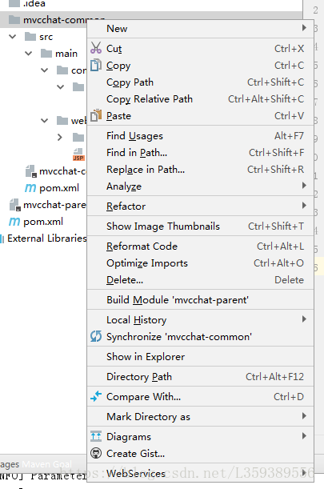Click the Compare With arrows icon
The width and height of the screenshot is (324, 489).
coord(96,396)
